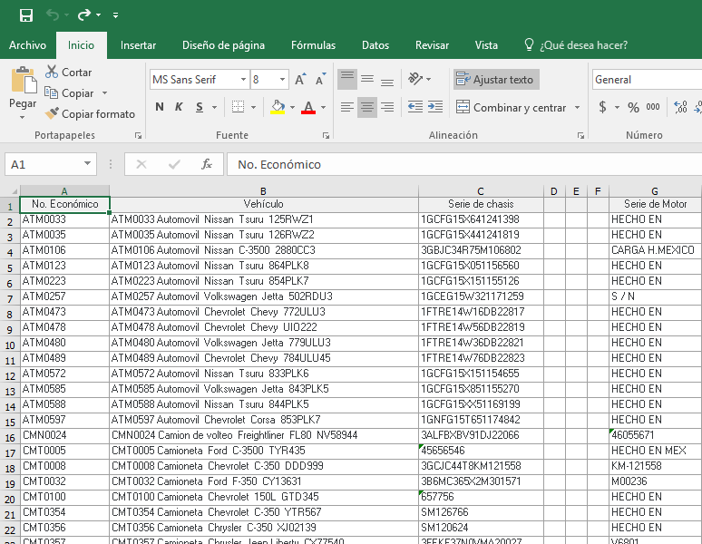Screen dimensions: 702x544
Task: Click the insert function fx icon
Action: point(207,164)
